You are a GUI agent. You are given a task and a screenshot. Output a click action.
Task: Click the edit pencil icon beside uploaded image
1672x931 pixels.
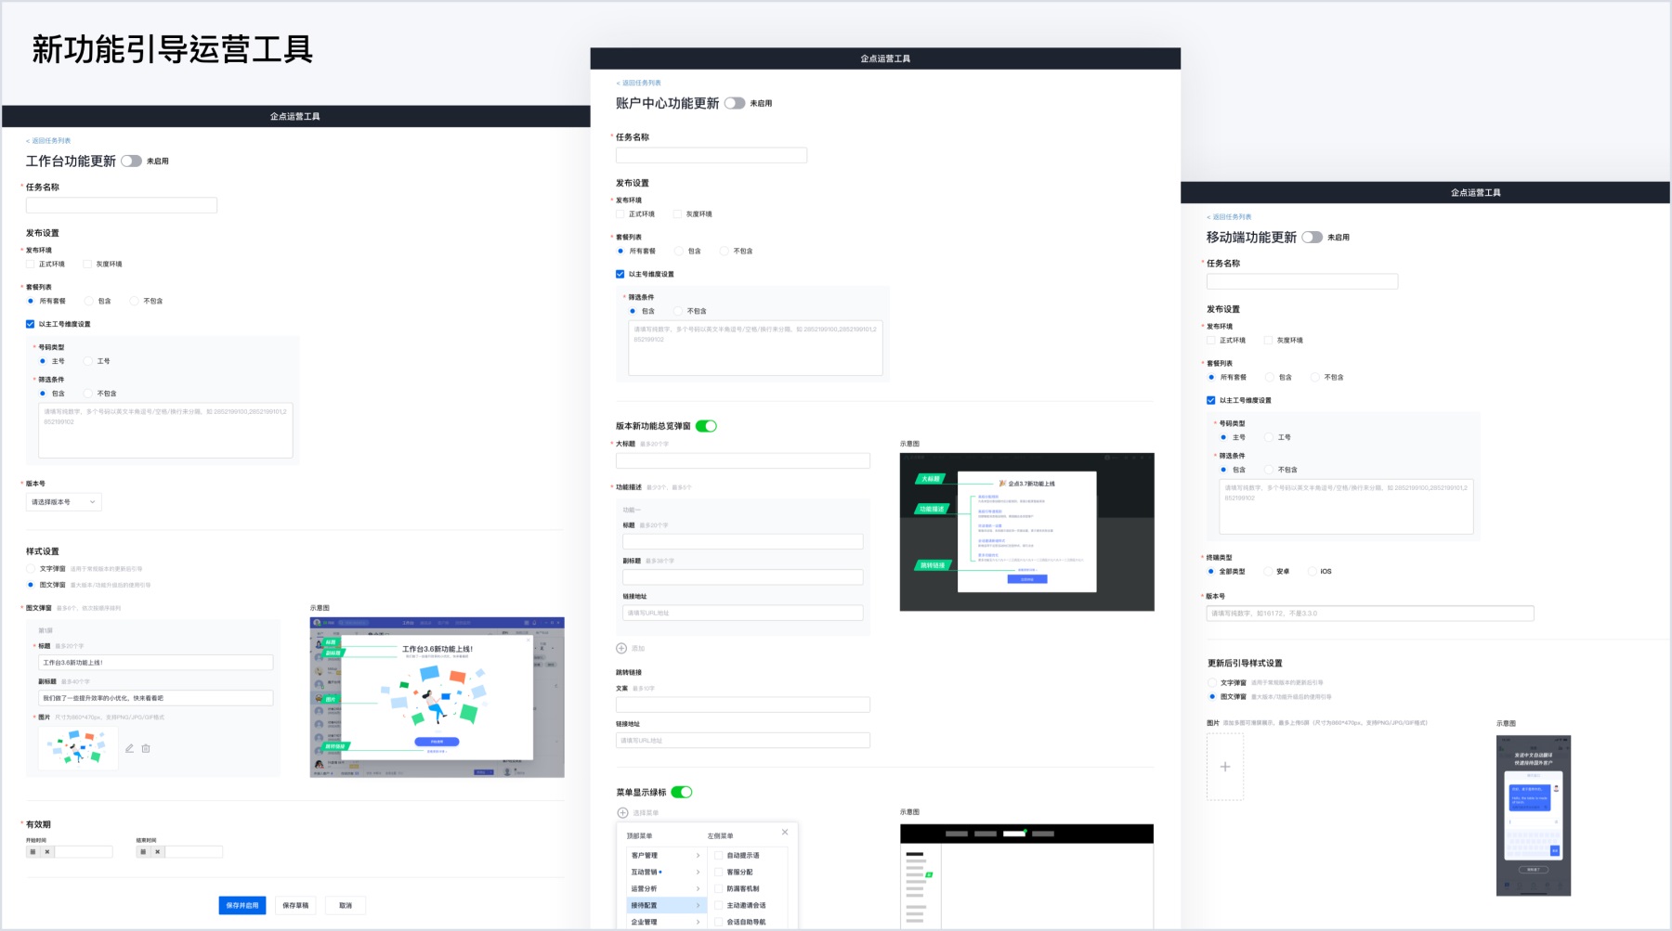(129, 748)
